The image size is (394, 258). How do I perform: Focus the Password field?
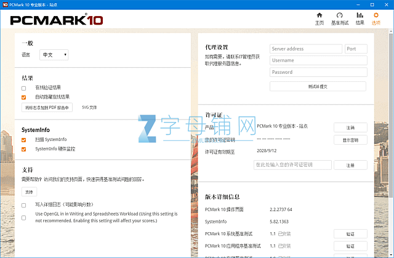pos(318,72)
